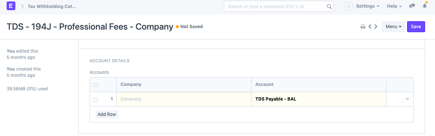The image size is (435, 136).
Task: Click the search magnifier icon
Action: click(329, 6)
